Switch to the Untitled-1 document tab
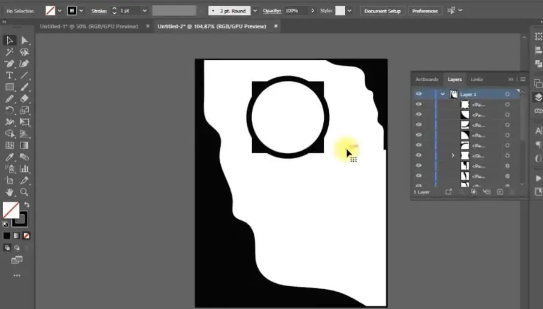The width and height of the screenshot is (543, 309). point(89,26)
